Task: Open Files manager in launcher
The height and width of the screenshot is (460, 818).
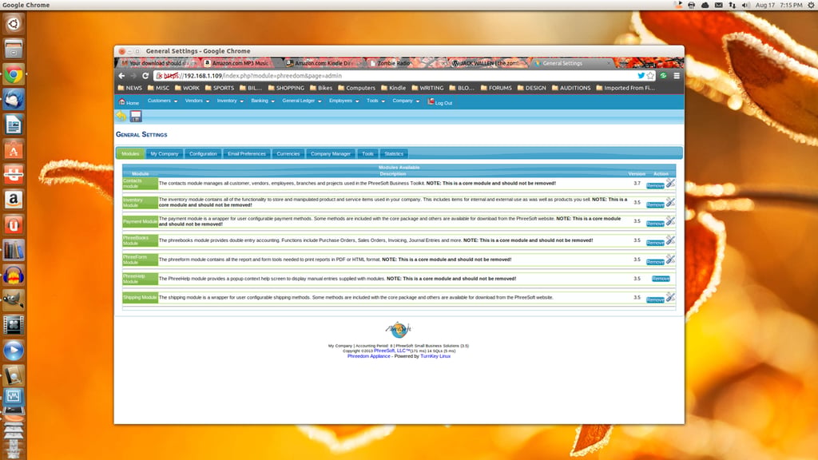Action: 14,49
